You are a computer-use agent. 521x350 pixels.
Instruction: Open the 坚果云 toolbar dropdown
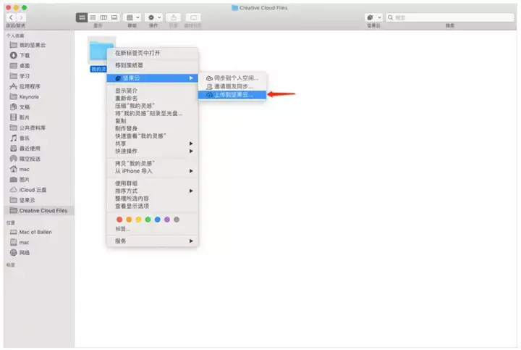[x=374, y=17]
